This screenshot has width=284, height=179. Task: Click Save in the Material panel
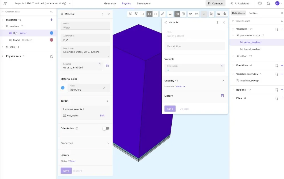point(66,171)
